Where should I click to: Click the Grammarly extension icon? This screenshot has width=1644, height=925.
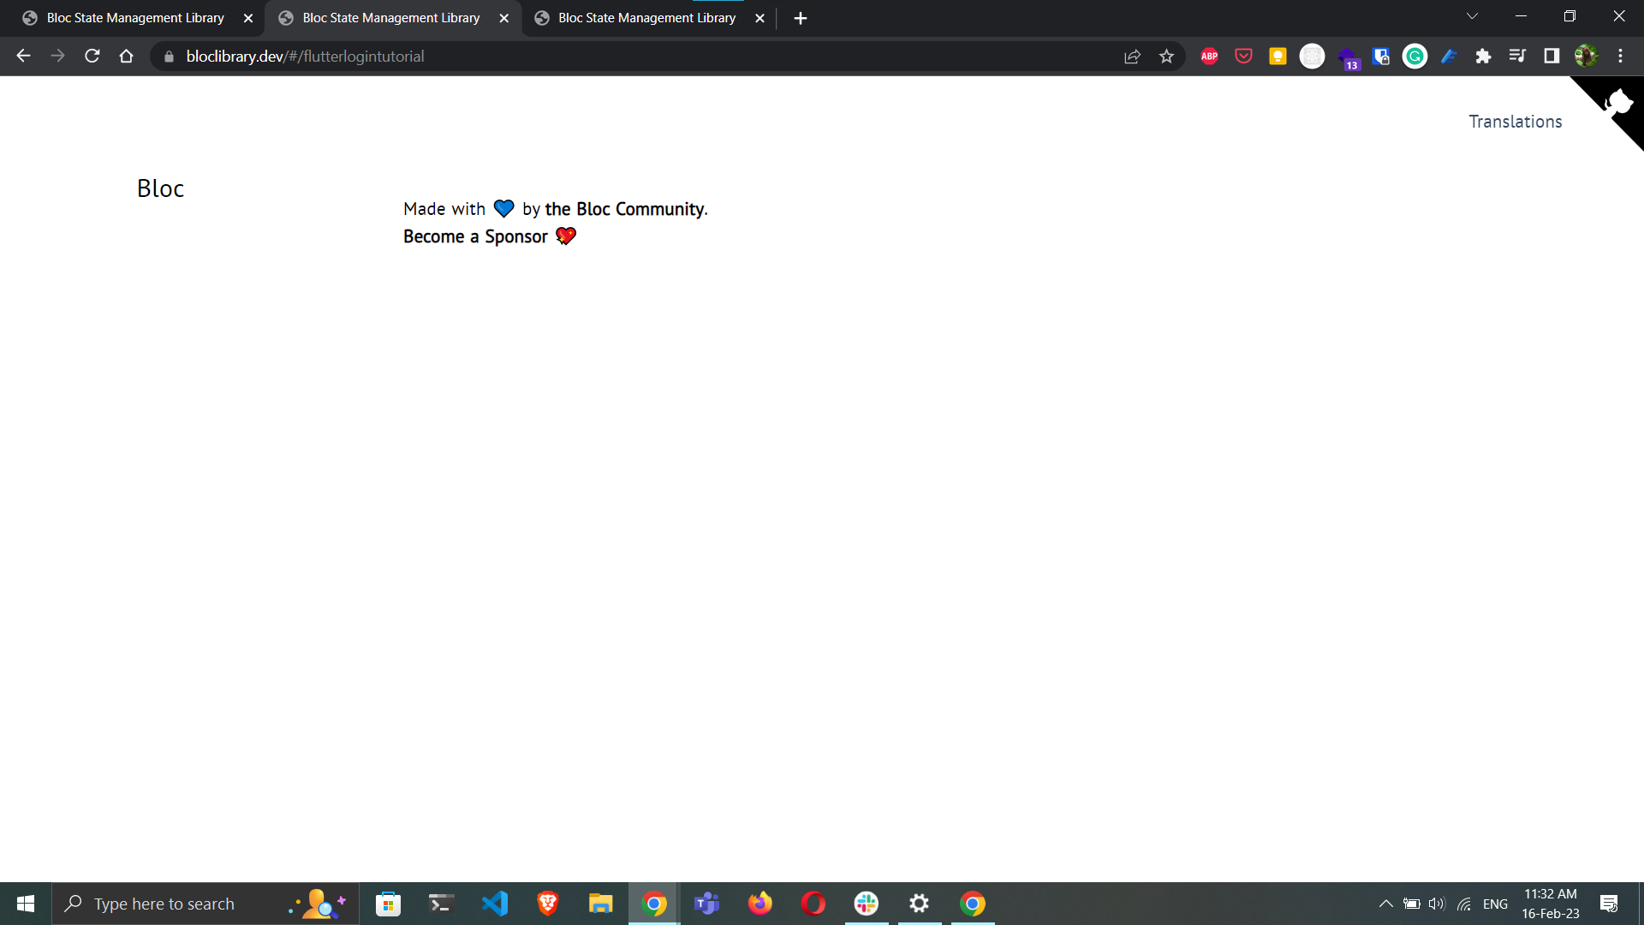(1415, 56)
